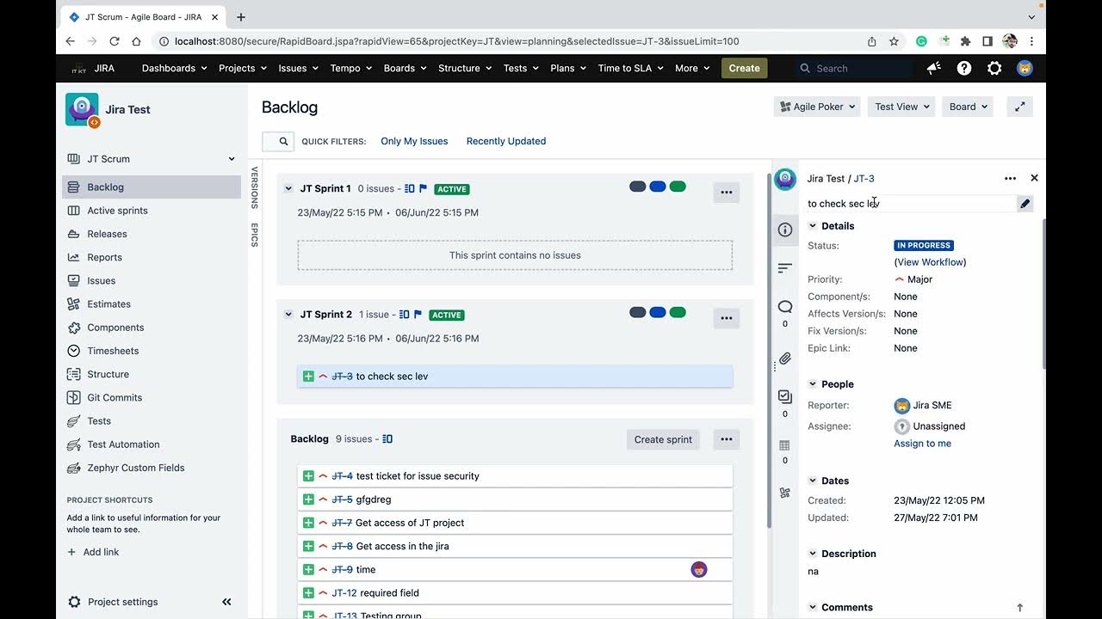The width and height of the screenshot is (1102, 619).
Task: Open the More menu
Action: click(x=692, y=68)
